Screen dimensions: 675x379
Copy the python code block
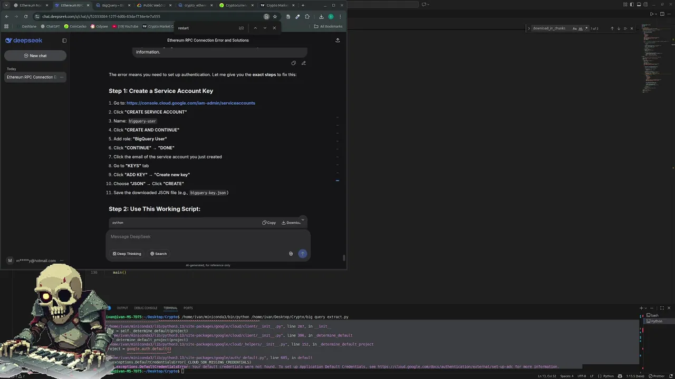pyautogui.click(x=269, y=223)
